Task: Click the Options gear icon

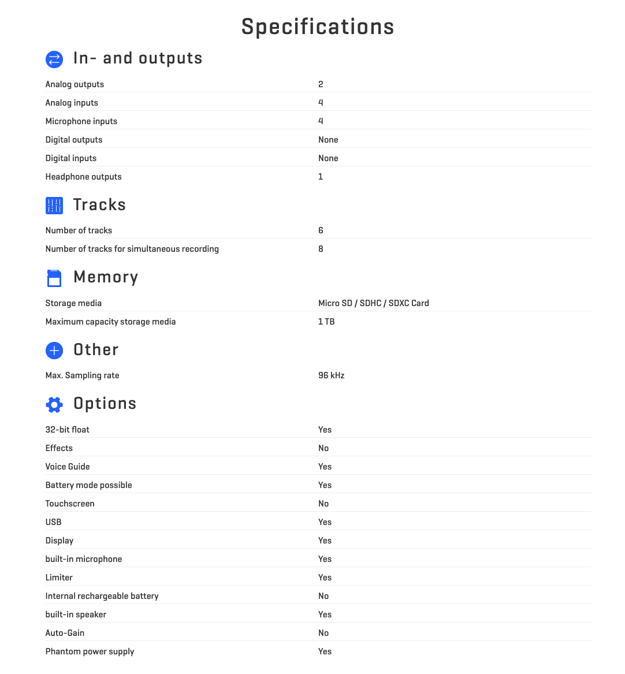Action: click(54, 404)
